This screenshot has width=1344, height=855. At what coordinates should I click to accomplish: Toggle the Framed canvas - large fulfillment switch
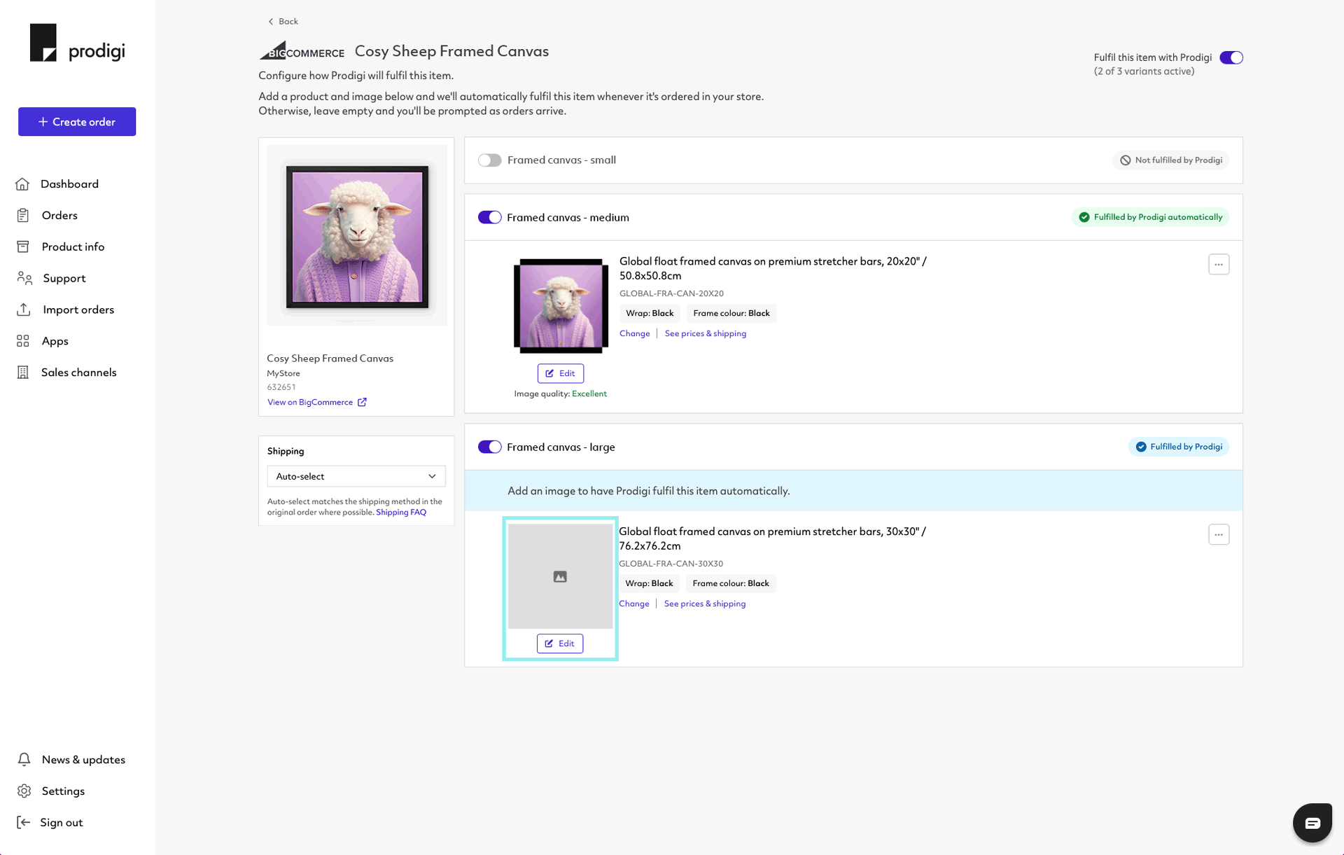(489, 447)
